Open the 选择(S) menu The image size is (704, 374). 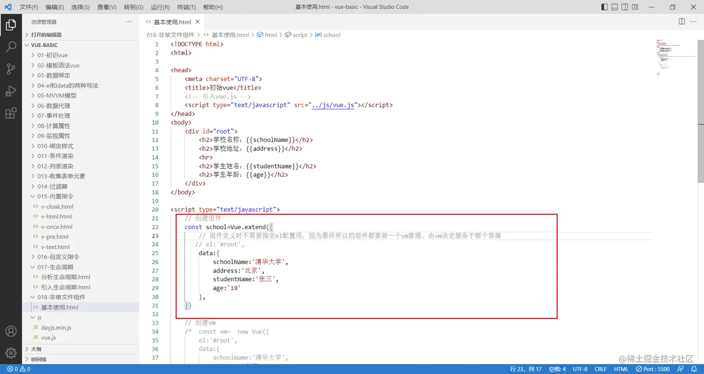(x=81, y=7)
